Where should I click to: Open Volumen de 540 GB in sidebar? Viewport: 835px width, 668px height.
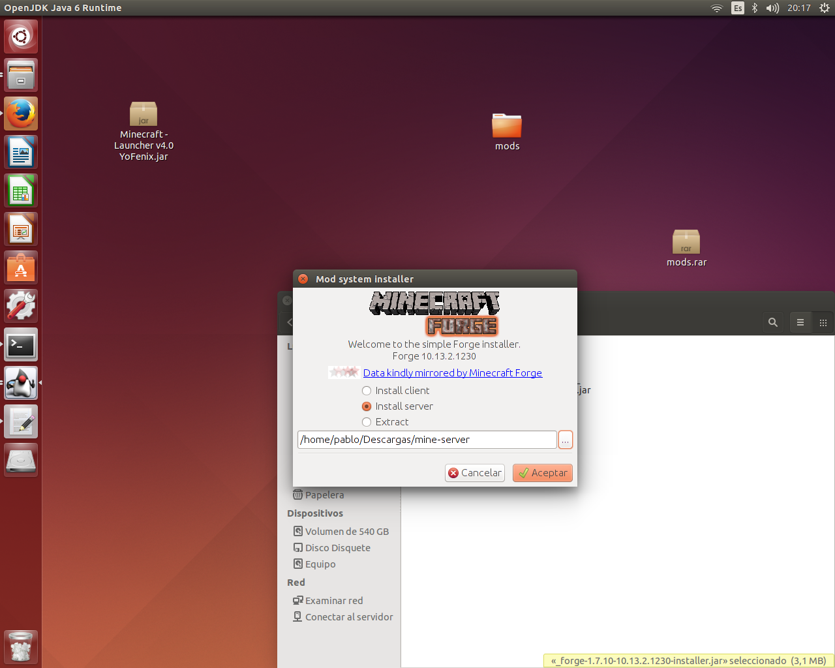pos(341,531)
